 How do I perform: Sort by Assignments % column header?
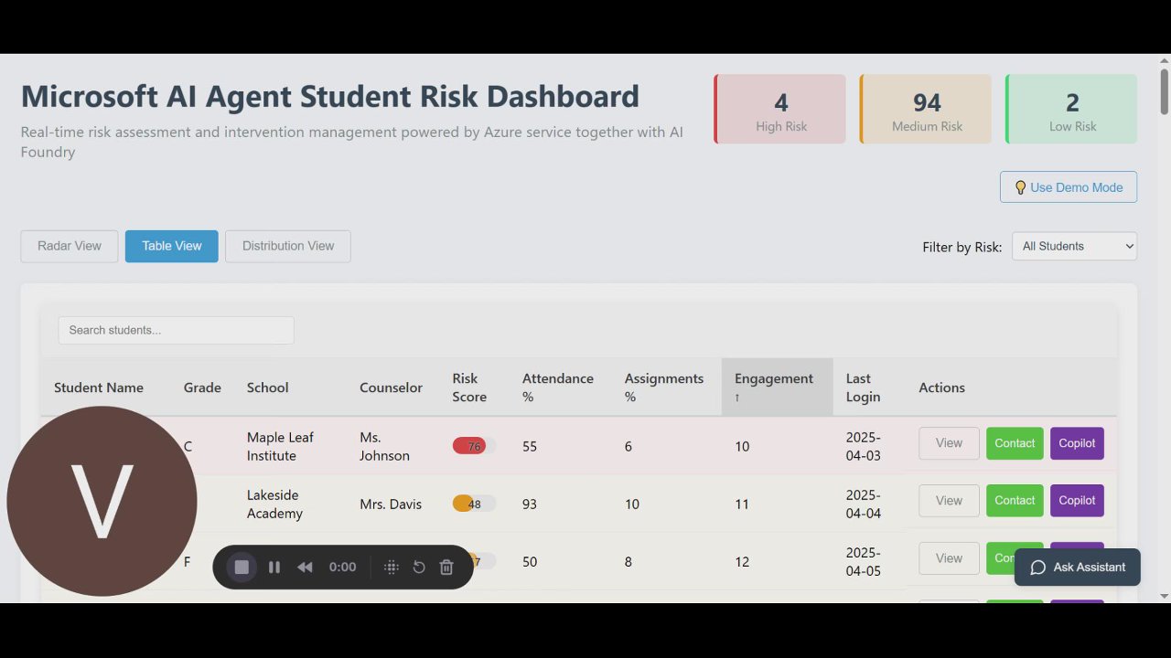coord(664,387)
